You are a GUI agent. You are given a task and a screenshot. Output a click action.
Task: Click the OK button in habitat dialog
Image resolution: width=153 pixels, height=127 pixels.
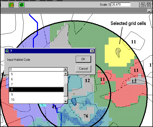pyautogui.click(x=83, y=59)
